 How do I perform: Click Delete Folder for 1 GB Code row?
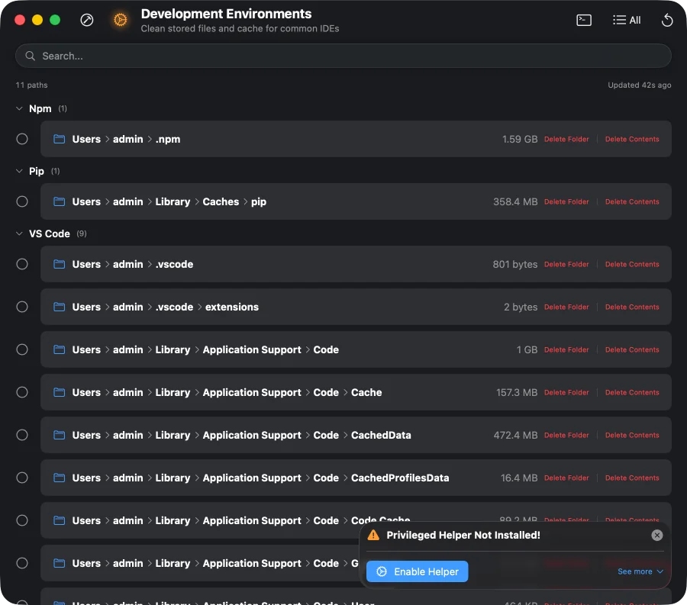pos(566,349)
